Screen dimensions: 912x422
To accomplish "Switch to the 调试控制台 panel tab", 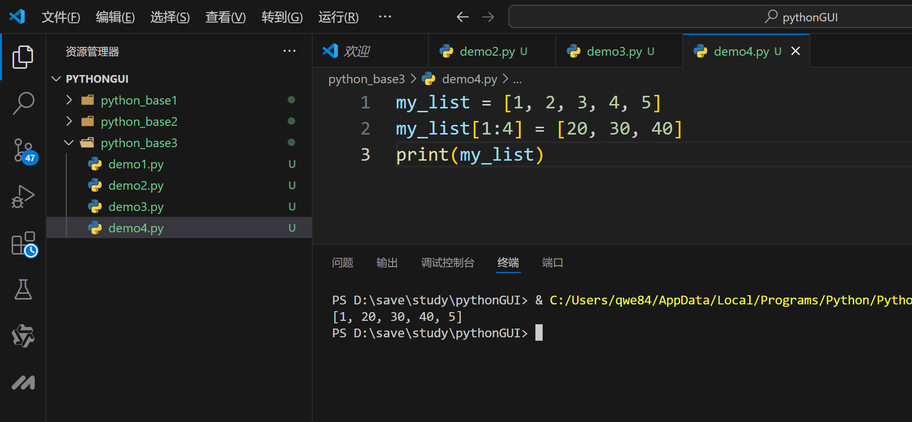I will click(448, 263).
